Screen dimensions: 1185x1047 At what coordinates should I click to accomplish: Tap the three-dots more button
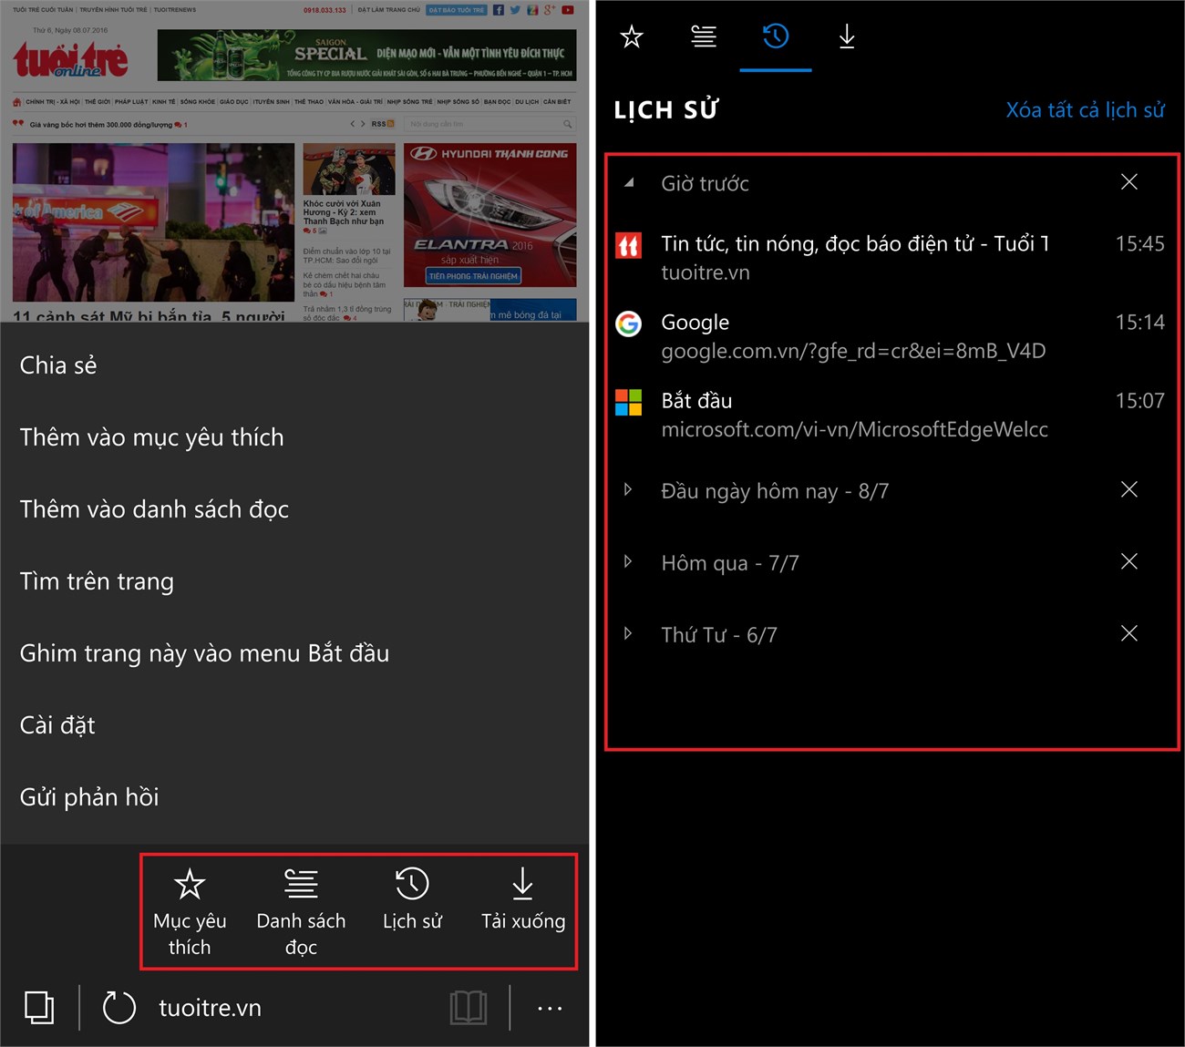click(x=550, y=1008)
